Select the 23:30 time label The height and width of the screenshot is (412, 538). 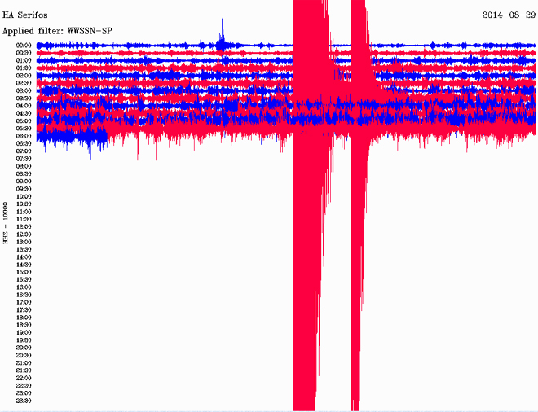tap(24, 401)
